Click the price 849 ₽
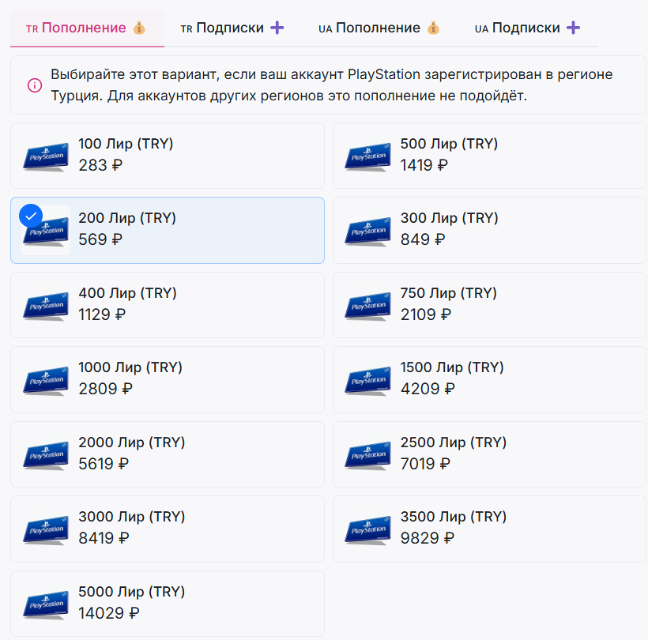This screenshot has width=648, height=640. click(x=423, y=239)
